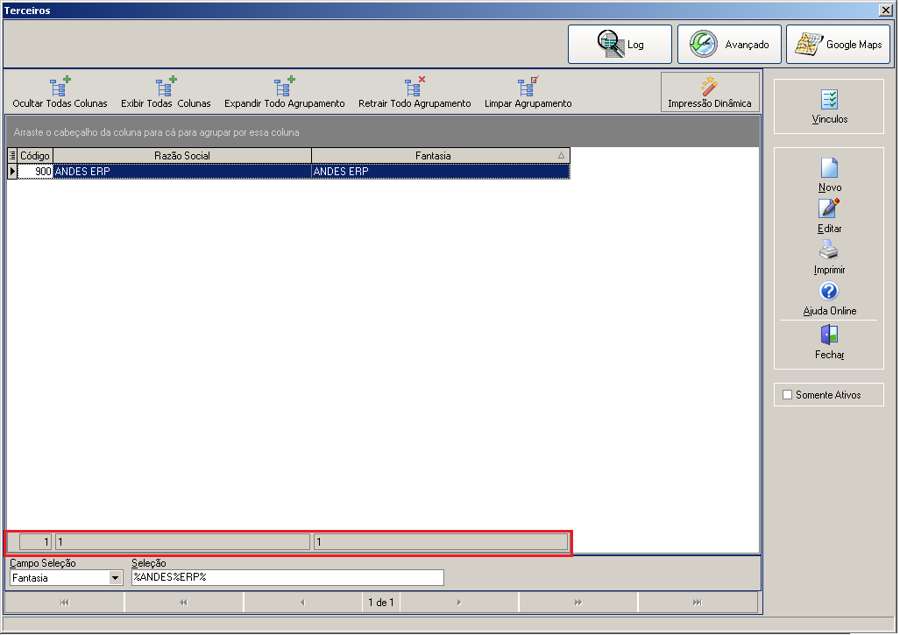900x635 pixels.
Task: Open the Avançado search options
Action: pos(729,44)
